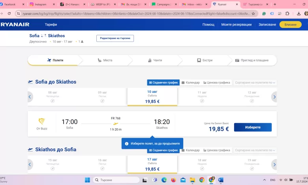Select the Полети step tab

[x=55, y=60]
